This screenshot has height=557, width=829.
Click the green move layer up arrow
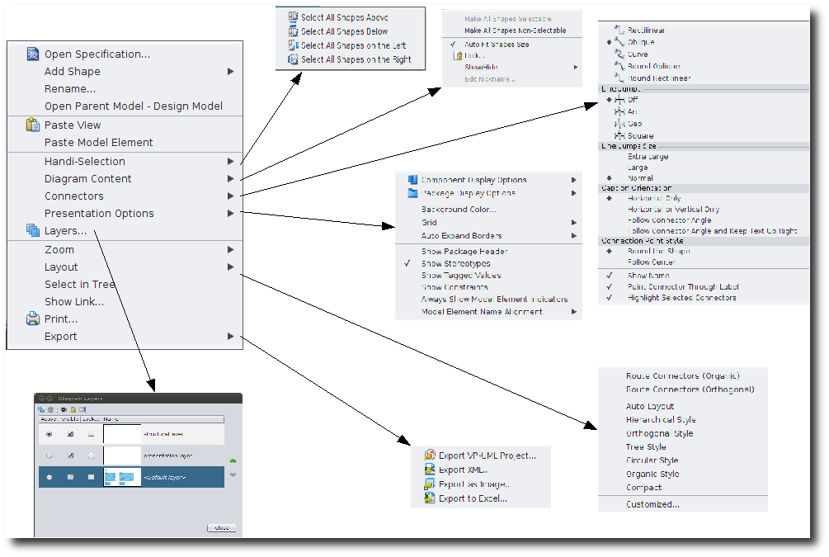(x=233, y=461)
